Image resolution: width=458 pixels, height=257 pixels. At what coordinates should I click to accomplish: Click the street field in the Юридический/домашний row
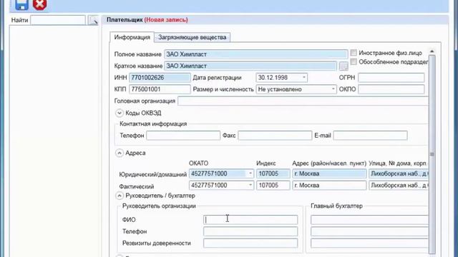click(x=399, y=173)
